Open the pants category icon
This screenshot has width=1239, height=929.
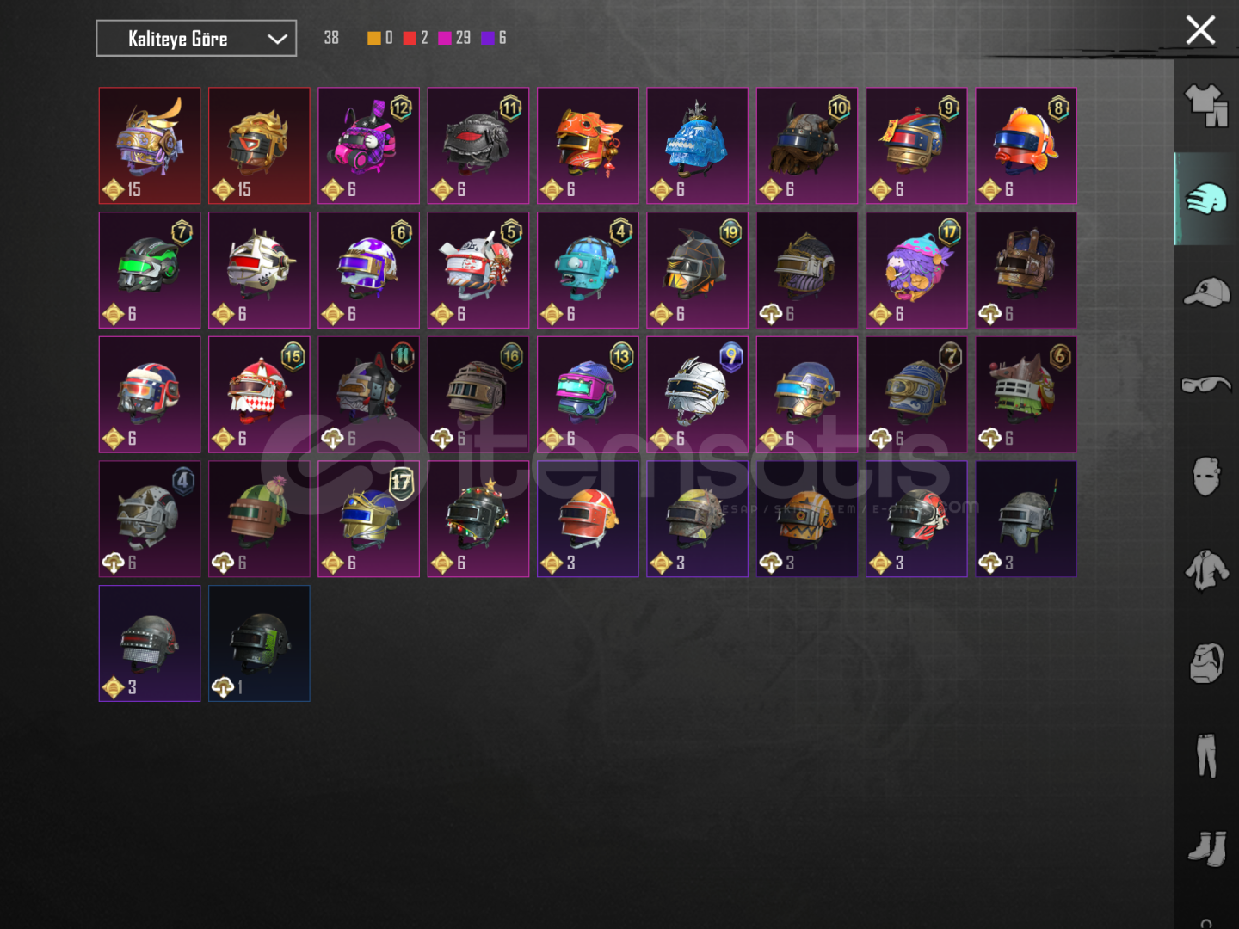click(1206, 755)
